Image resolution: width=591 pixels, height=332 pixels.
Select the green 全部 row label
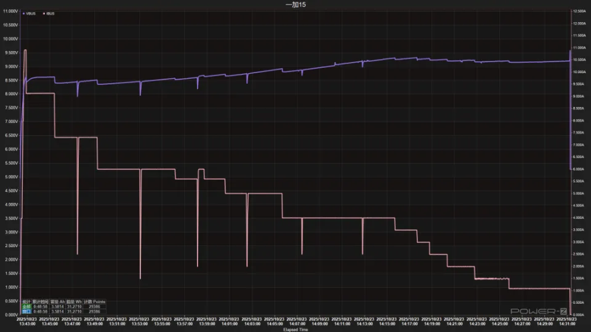tap(26, 306)
